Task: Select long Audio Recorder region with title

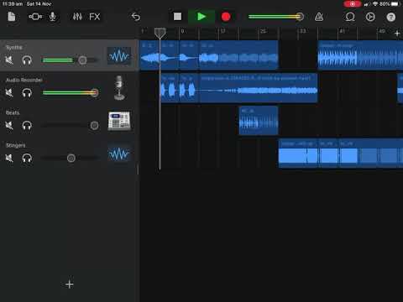Action: [x=258, y=88]
